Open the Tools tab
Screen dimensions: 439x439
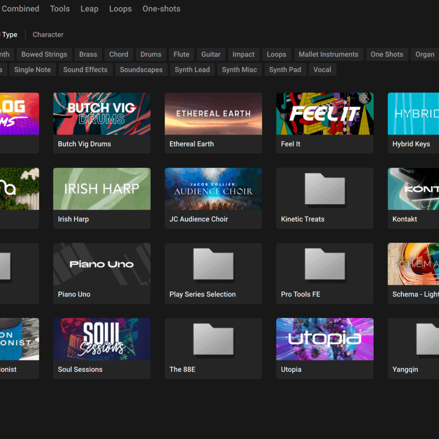click(60, 9)
